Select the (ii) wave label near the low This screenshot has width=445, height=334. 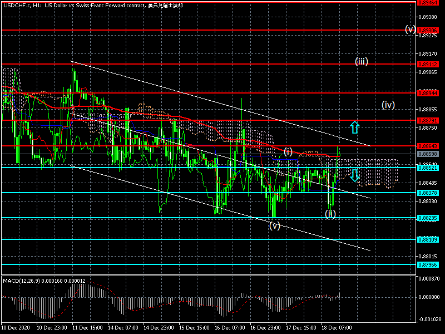330,213
